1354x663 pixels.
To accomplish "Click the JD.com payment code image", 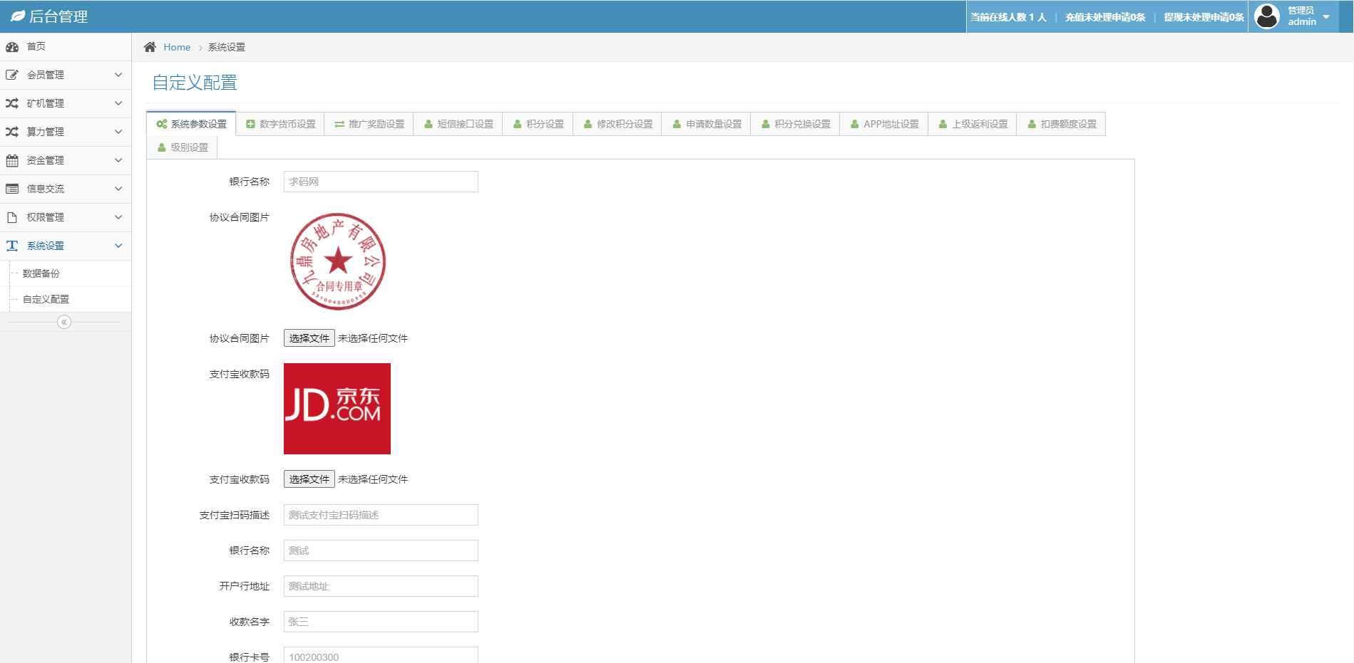I will [337, 409].
